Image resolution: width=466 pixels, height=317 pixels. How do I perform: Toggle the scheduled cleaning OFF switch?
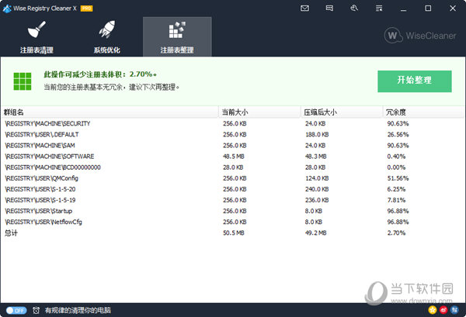[16, 310]
